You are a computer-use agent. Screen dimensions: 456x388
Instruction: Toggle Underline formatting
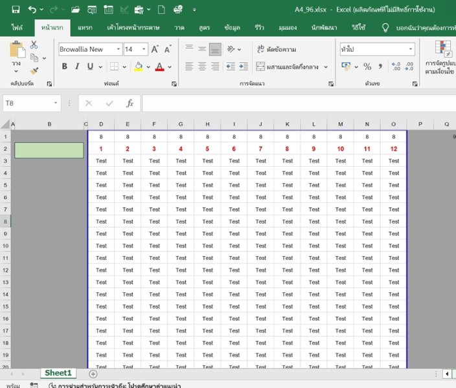pyautogui.click(x=90, y=67)
